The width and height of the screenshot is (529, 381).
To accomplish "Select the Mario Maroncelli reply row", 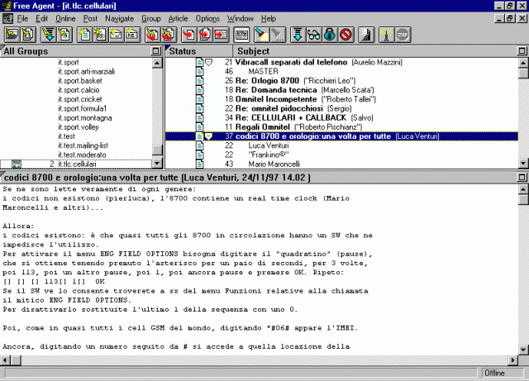I will (x=341, y=164).
